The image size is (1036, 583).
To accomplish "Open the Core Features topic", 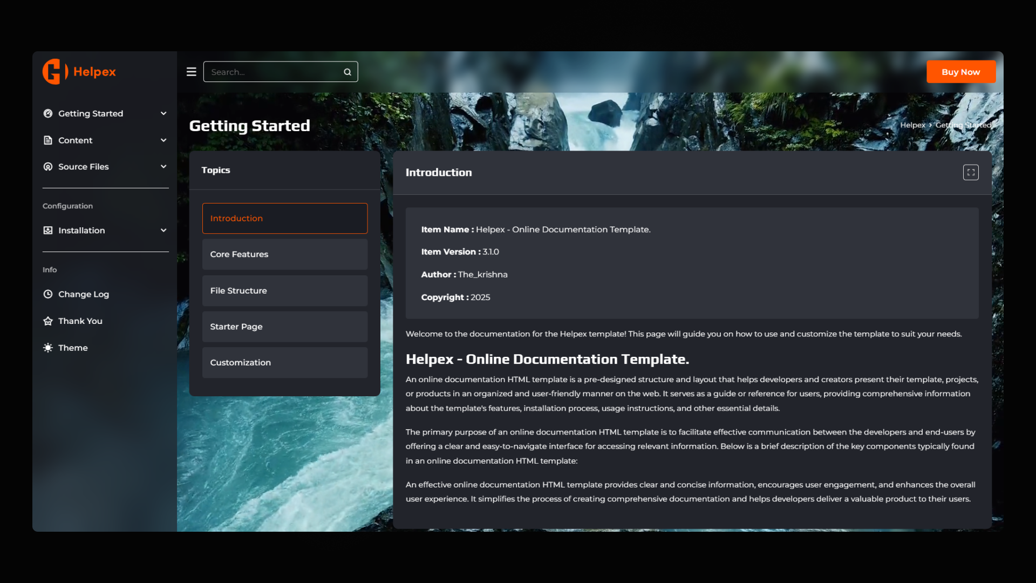I will (x=285, y=254).
